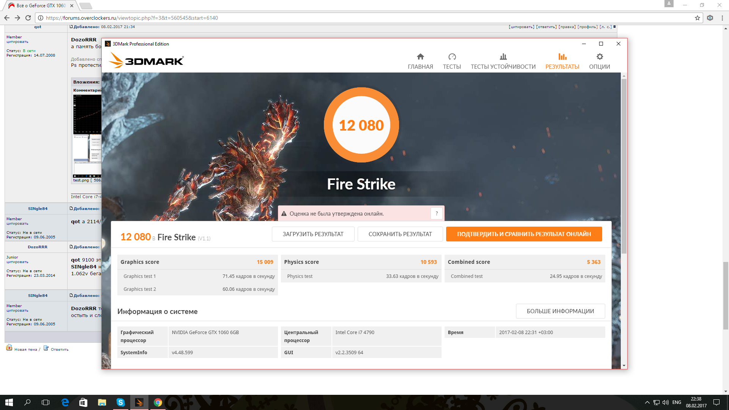Viewport: 729px width, 410px height.
Task: Open the Chrome three-dot menu
Action: pyautogui.click(x=722, y=18)
